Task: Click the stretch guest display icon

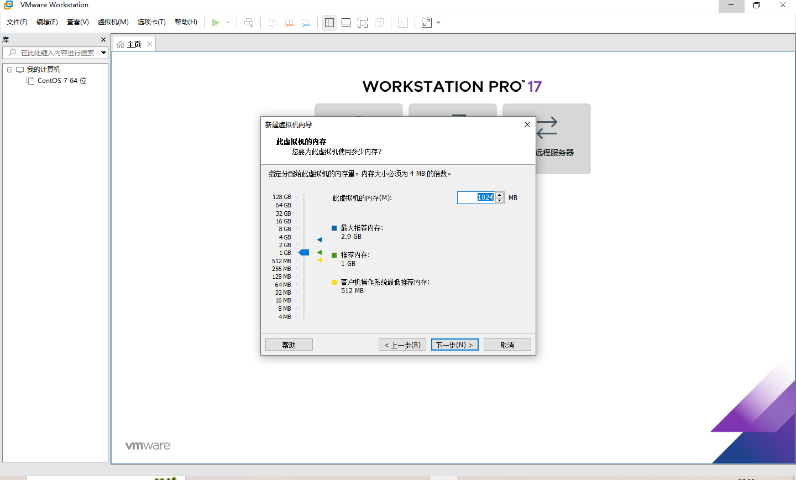Action: point(427,23)
